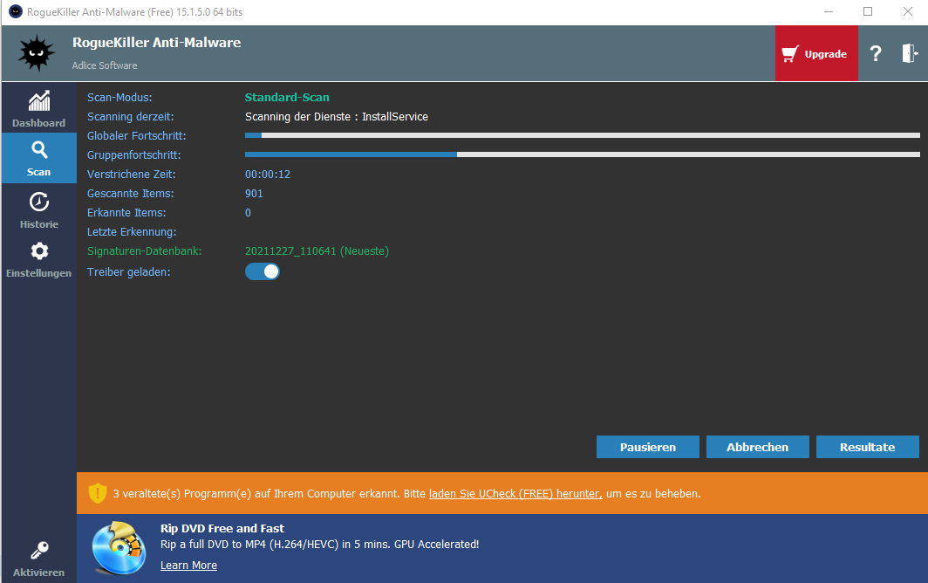
Task: Click the orange warning shield icon
Action: click(98, 493)
